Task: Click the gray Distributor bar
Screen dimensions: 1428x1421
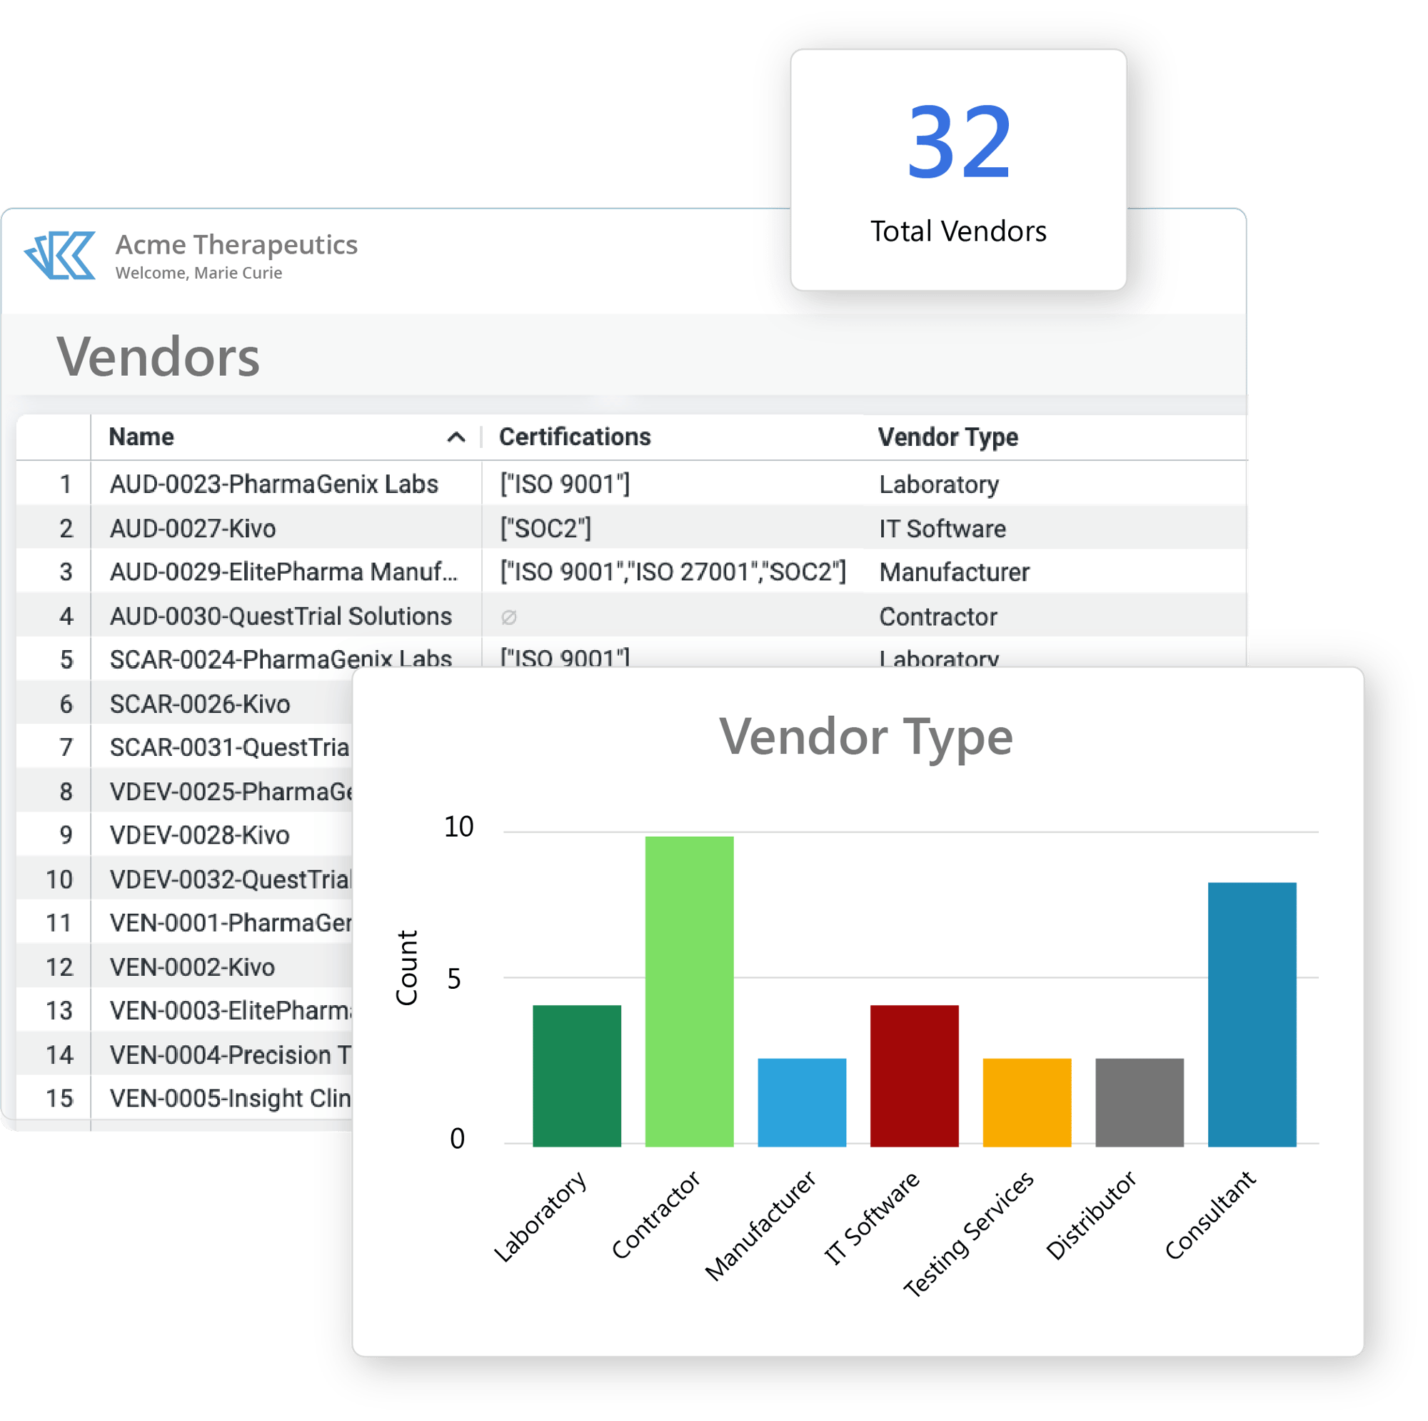Action: [1139, 1102]
